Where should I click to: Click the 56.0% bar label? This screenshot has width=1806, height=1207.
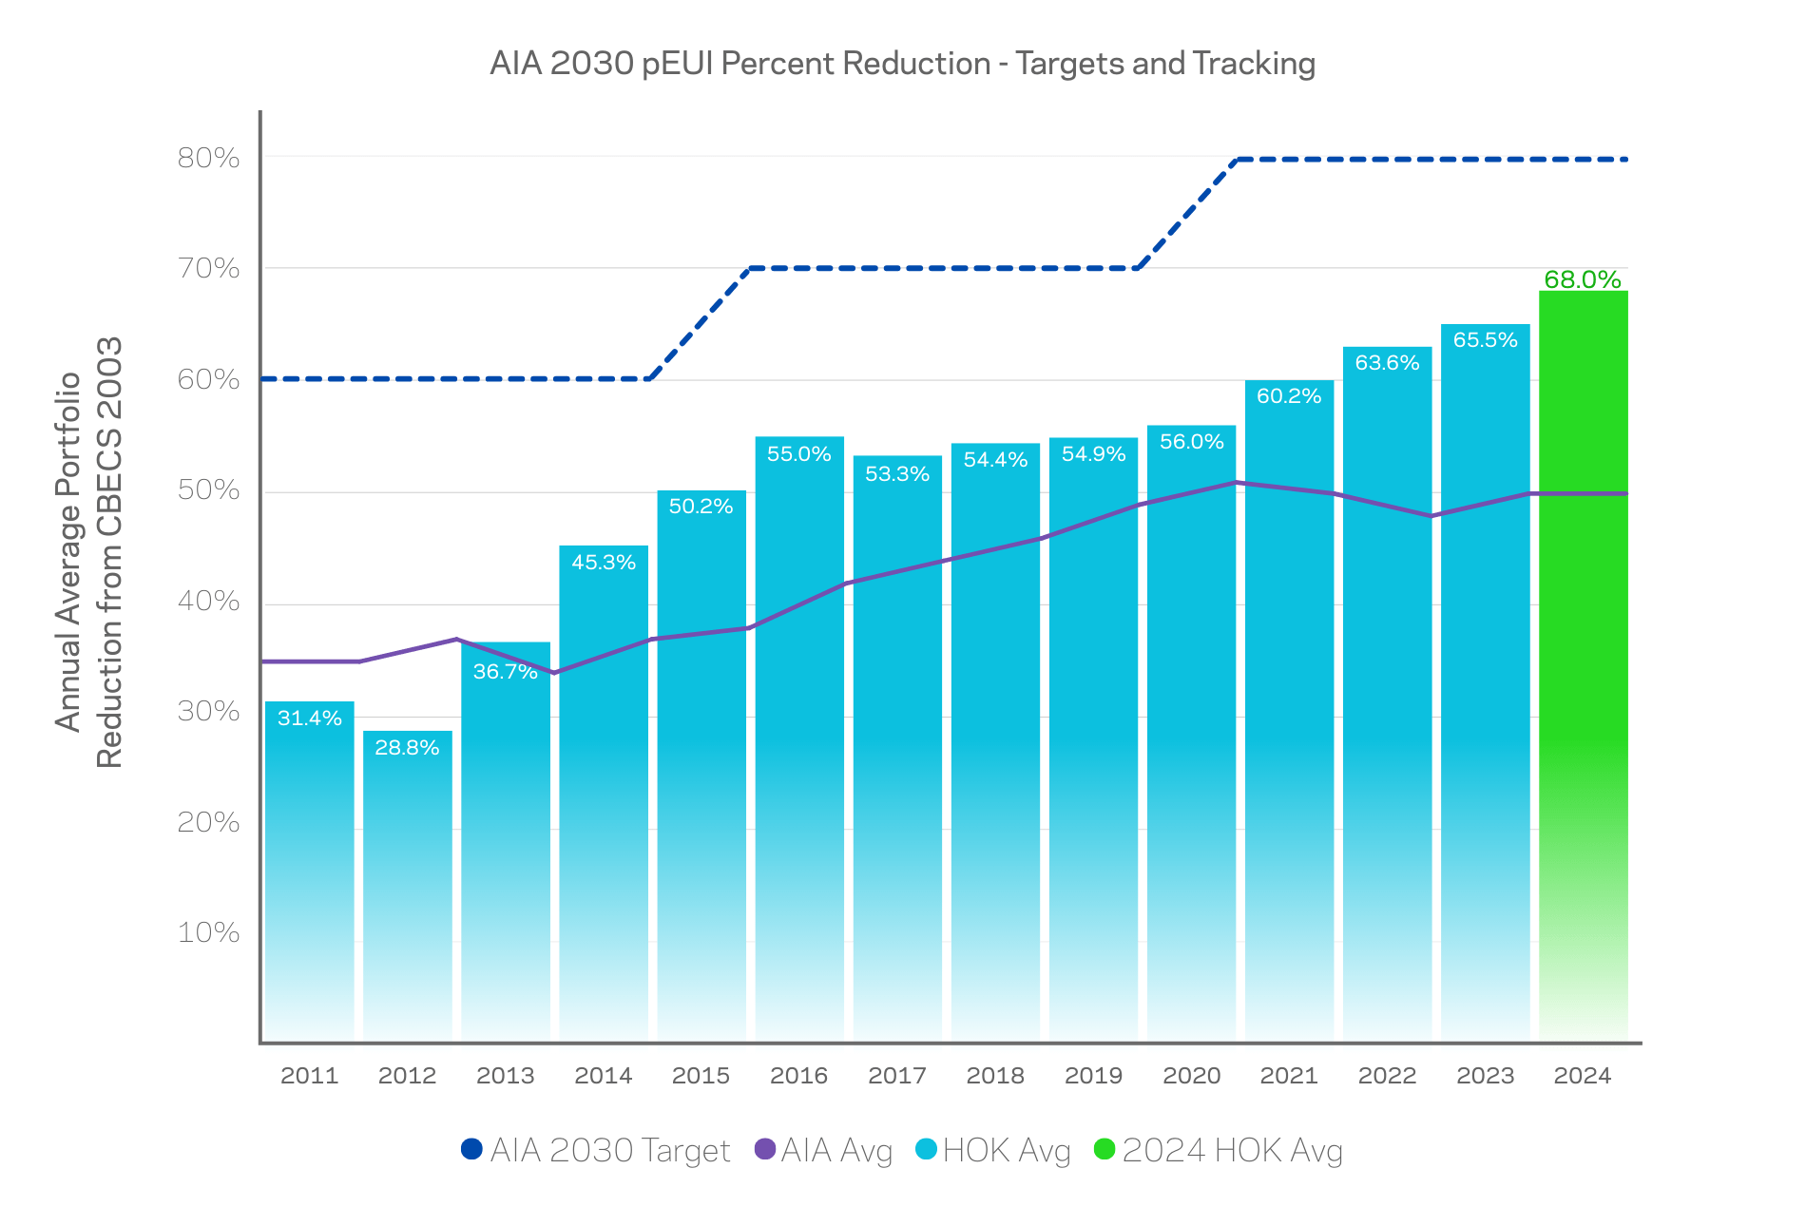[x=1192, y=442]
